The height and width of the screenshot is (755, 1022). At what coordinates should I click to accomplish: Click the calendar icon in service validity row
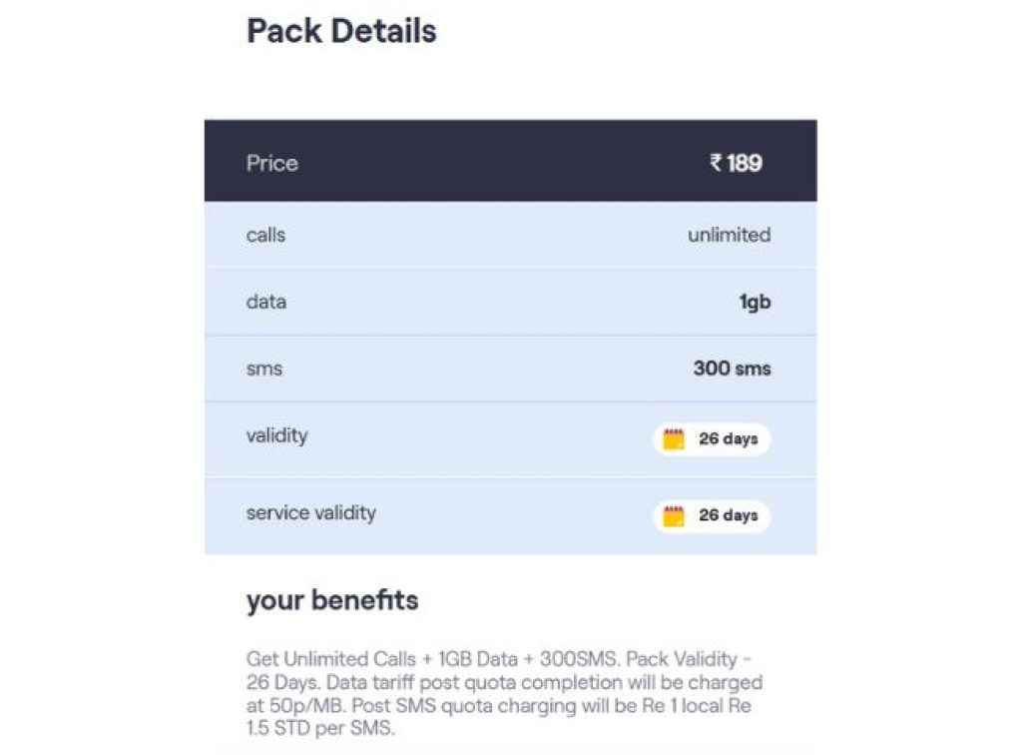[674, 515]
